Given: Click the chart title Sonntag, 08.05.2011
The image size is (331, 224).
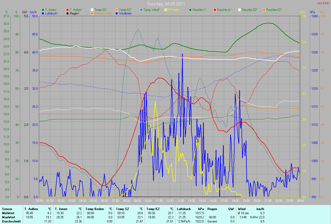Looking at the screenshot, I should 165,4.
